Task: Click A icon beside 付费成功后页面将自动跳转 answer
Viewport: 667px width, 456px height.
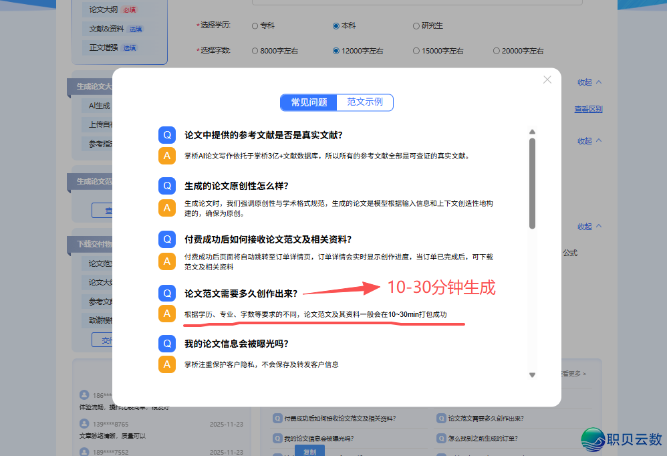Action: tap(167, 261)
